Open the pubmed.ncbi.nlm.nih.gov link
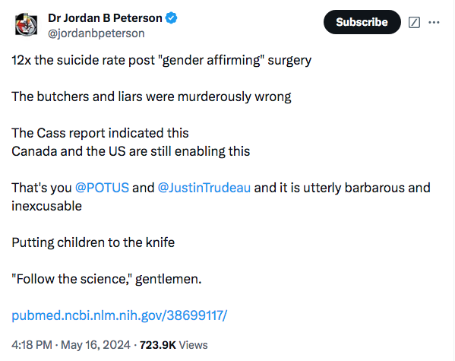Screen dimensions: 455x361 point(119,315)
